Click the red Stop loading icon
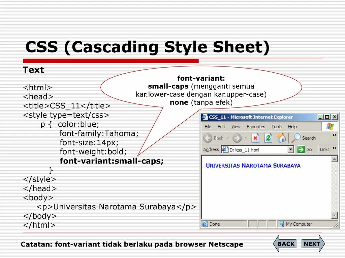The width and height of the screenshot is (345, 258). [x=255, y=138]
